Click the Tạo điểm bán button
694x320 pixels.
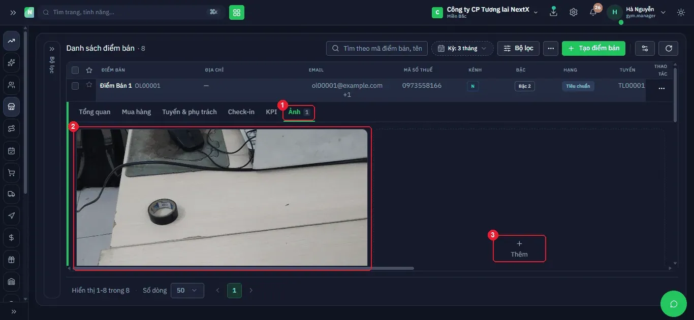click(x=593, y=48)
